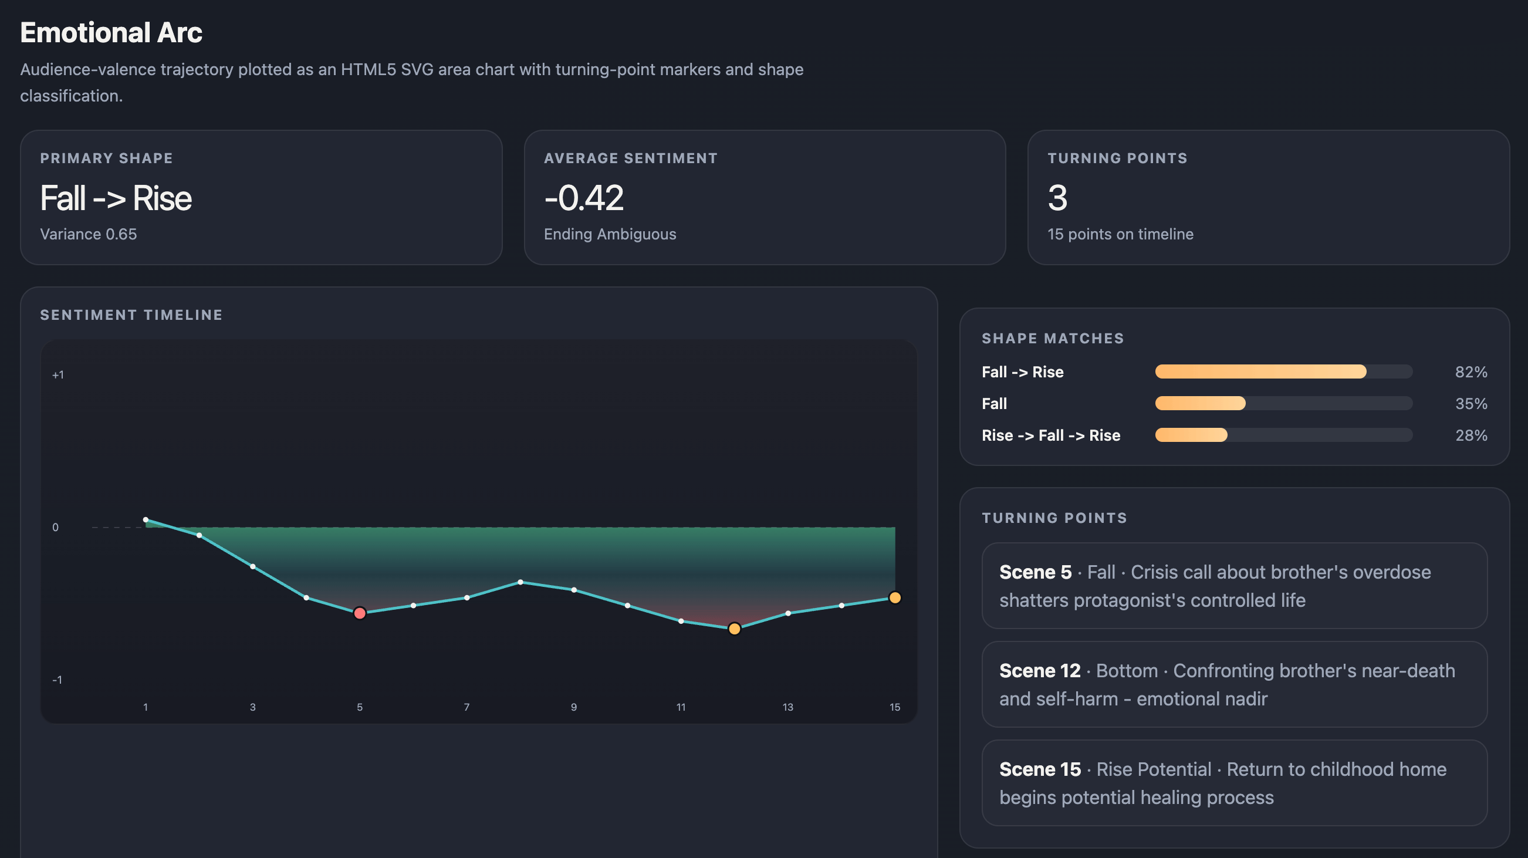Open the Scene 5 crisis call turning point card
1528x858 pixels.
(1234, 586)
